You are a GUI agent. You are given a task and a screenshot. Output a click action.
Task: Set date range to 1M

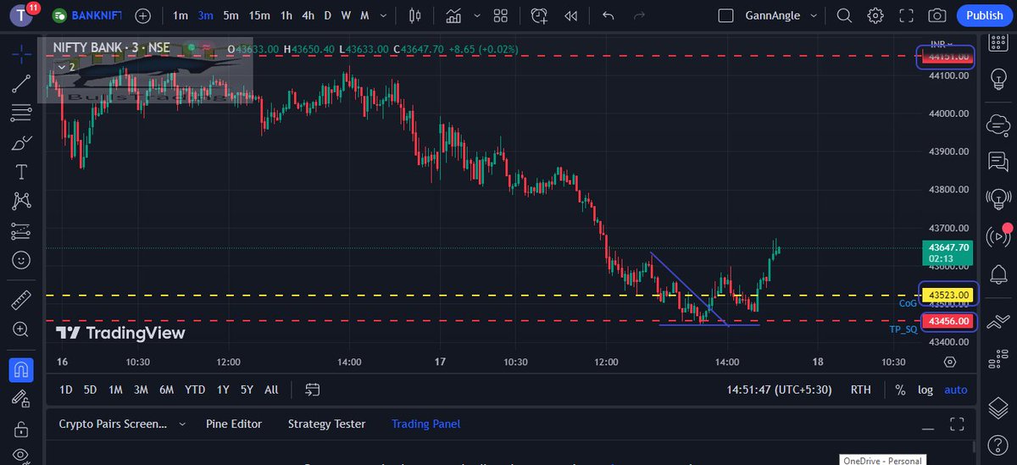(x=115, y=390)
